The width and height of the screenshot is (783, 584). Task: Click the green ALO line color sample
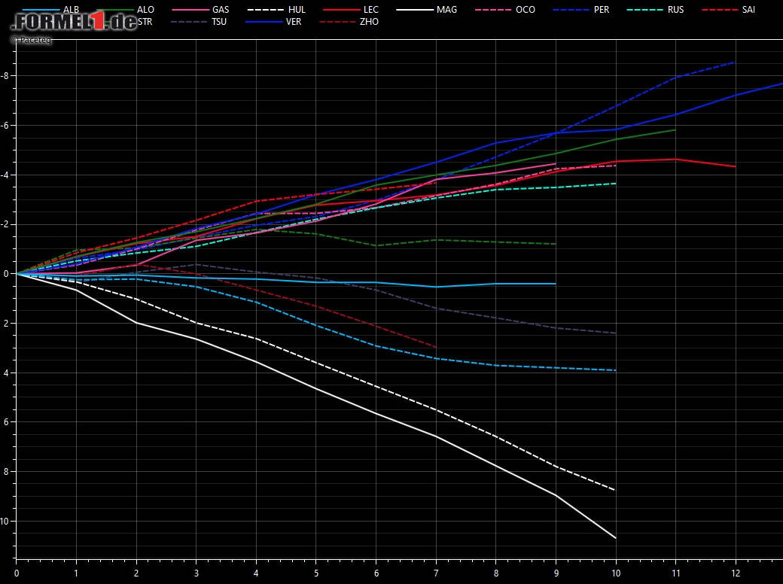115,10
